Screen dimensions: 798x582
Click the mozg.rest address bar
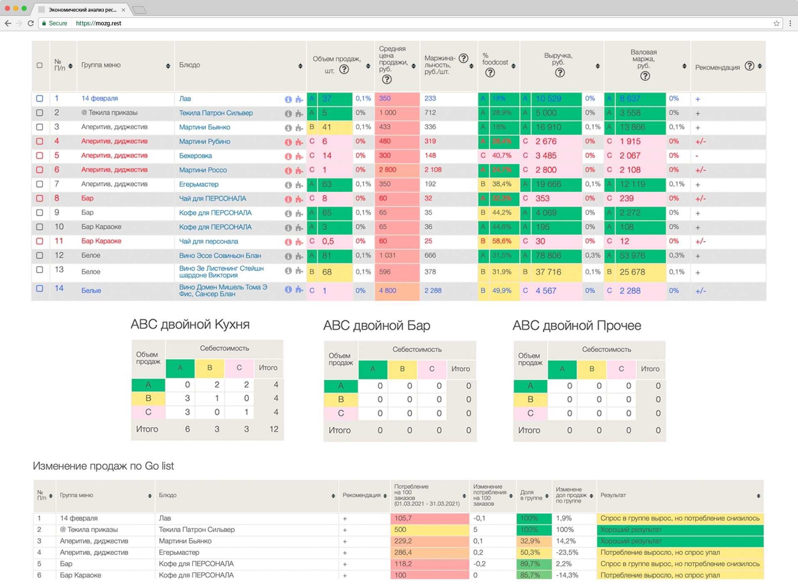[x=99, y=23]
